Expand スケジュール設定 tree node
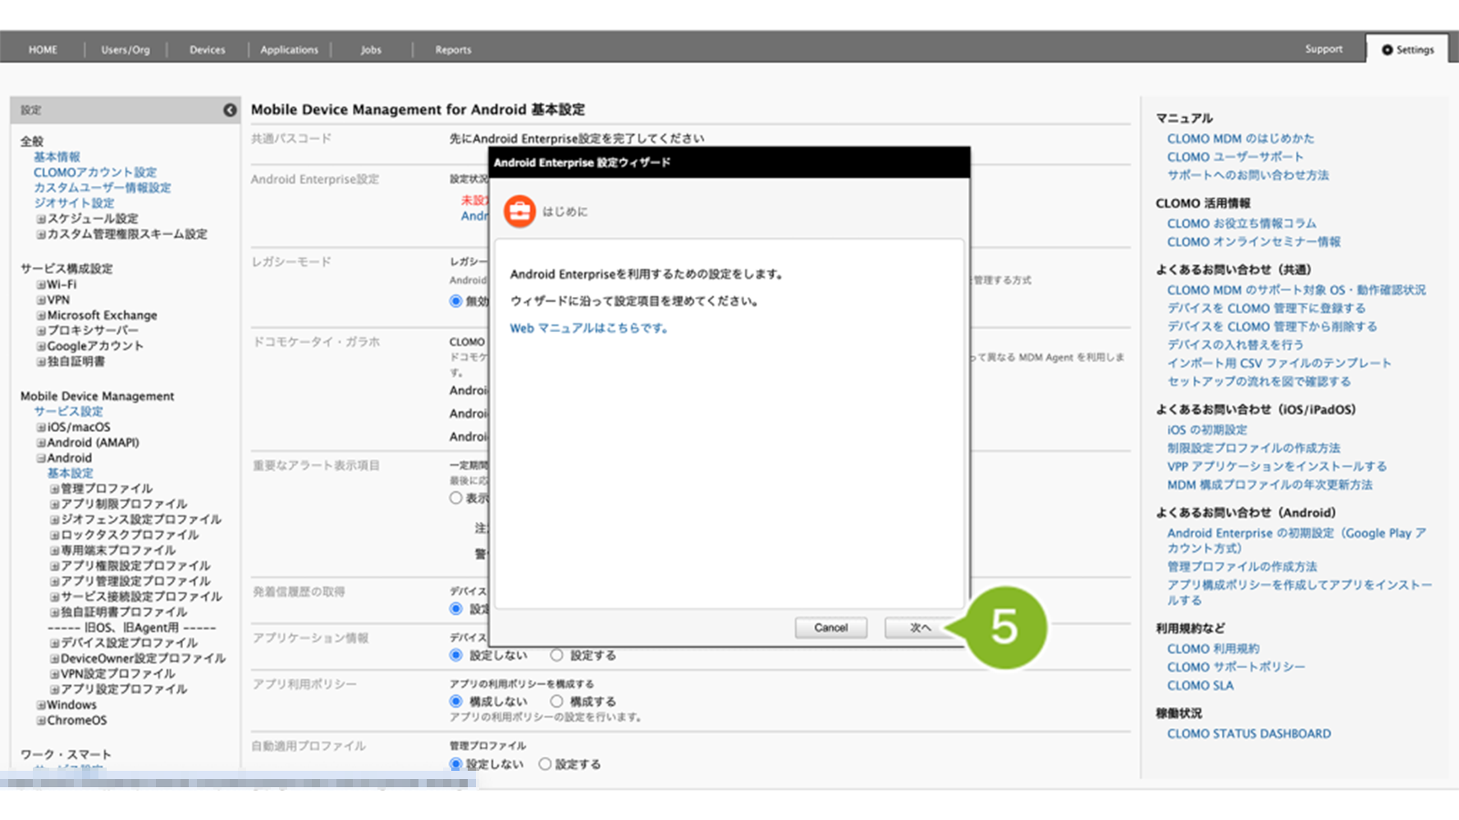The image size is (1459, 820). click(x=40, y=219)
